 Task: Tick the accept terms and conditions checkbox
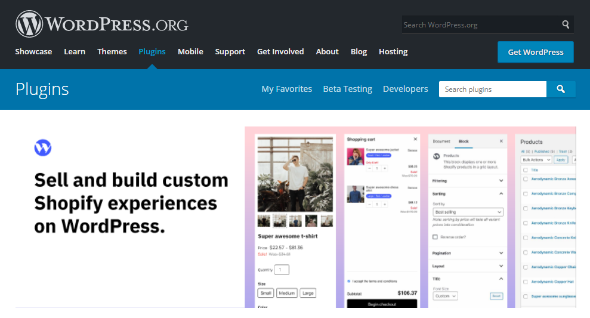click(x=349, y=281)
